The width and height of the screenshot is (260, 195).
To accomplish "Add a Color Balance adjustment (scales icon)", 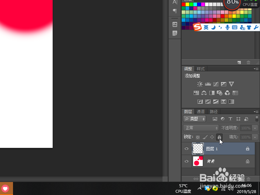I will [204, 93].
